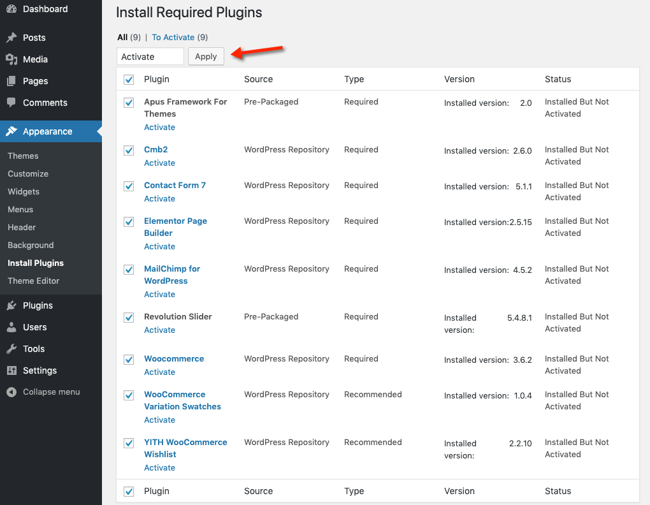Go to Themes submenu item
Screen dimensions: 650x505
23,156
